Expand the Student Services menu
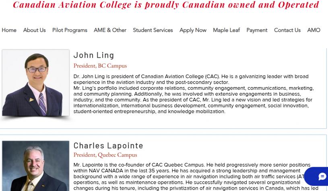Image resolution: width=328 pixels, height=191 pixels. (153, 30)
